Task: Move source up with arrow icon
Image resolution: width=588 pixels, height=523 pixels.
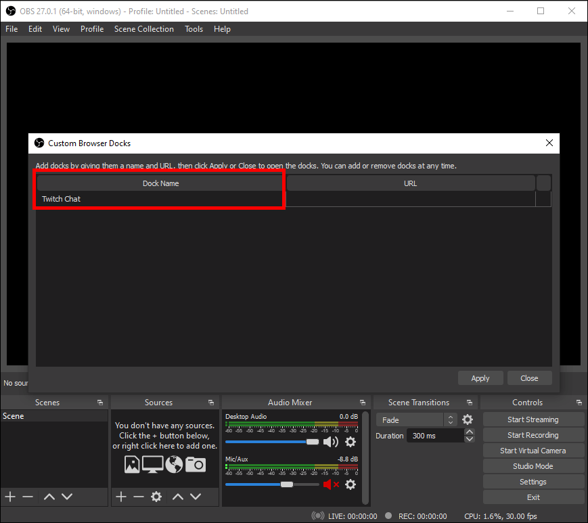Action: [178, 497]
